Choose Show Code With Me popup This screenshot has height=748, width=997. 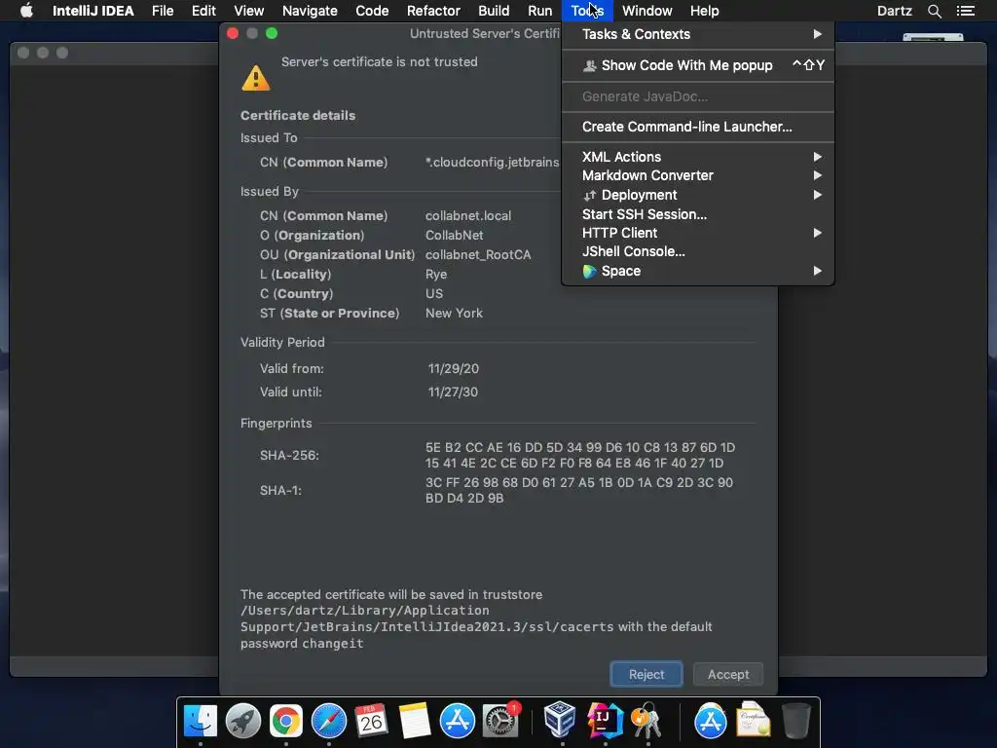click(x=698, y=65)
